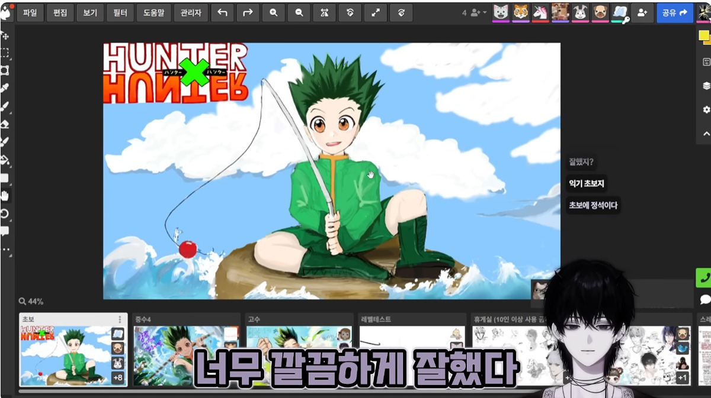This screenshot has height=398, width=711.
Task: Collapse the right panel chevron
Action: point(706,134)
